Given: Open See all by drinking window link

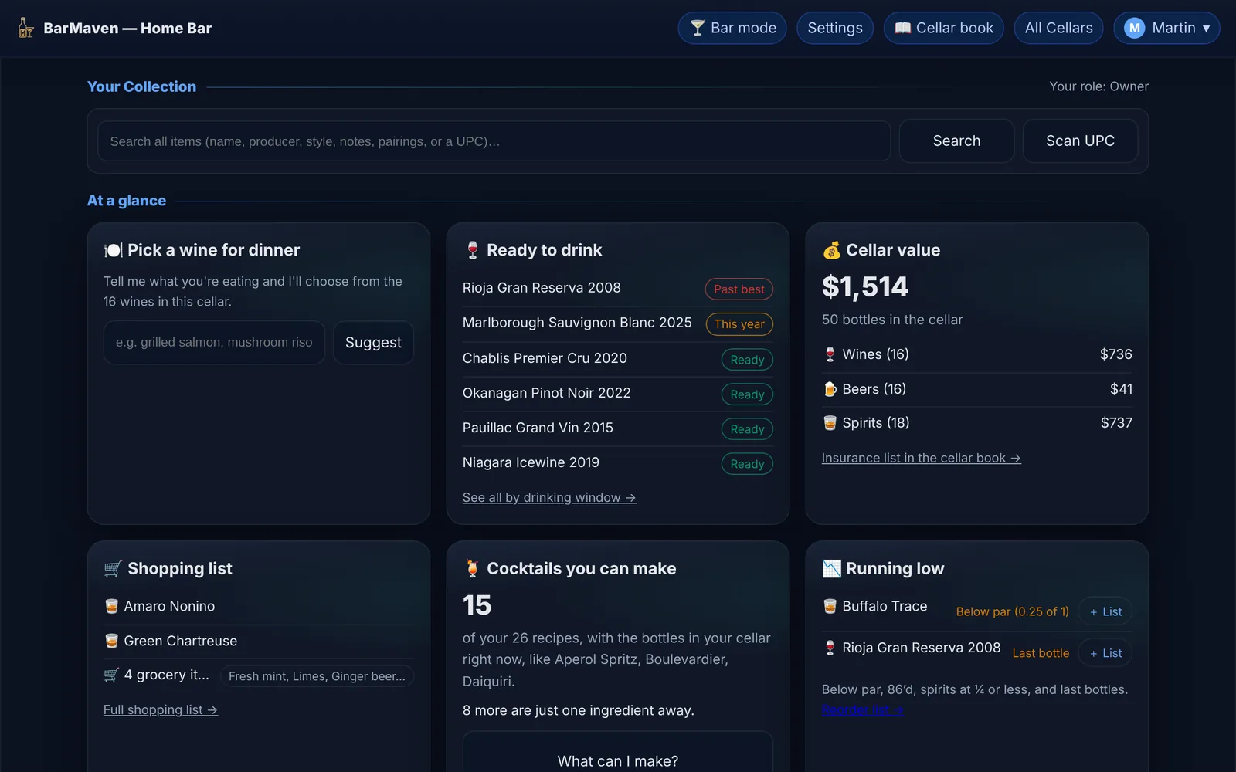Looking at the screenshot, I should tap(549, 498).
